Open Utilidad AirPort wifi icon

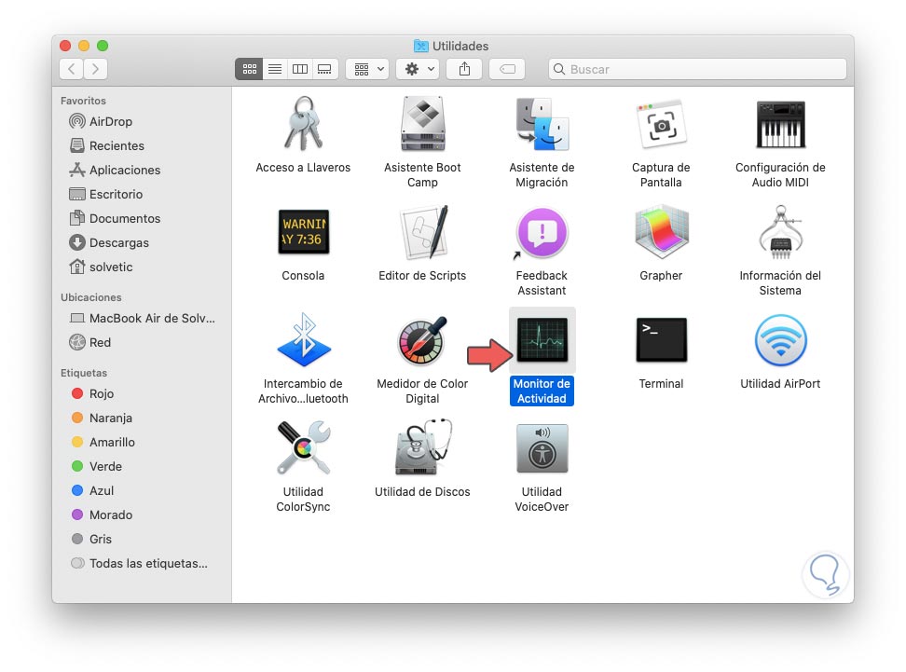click(x=780, y=340)
